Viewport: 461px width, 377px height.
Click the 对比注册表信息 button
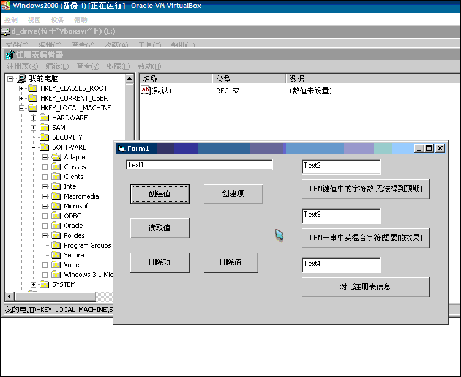click(365, 287)
